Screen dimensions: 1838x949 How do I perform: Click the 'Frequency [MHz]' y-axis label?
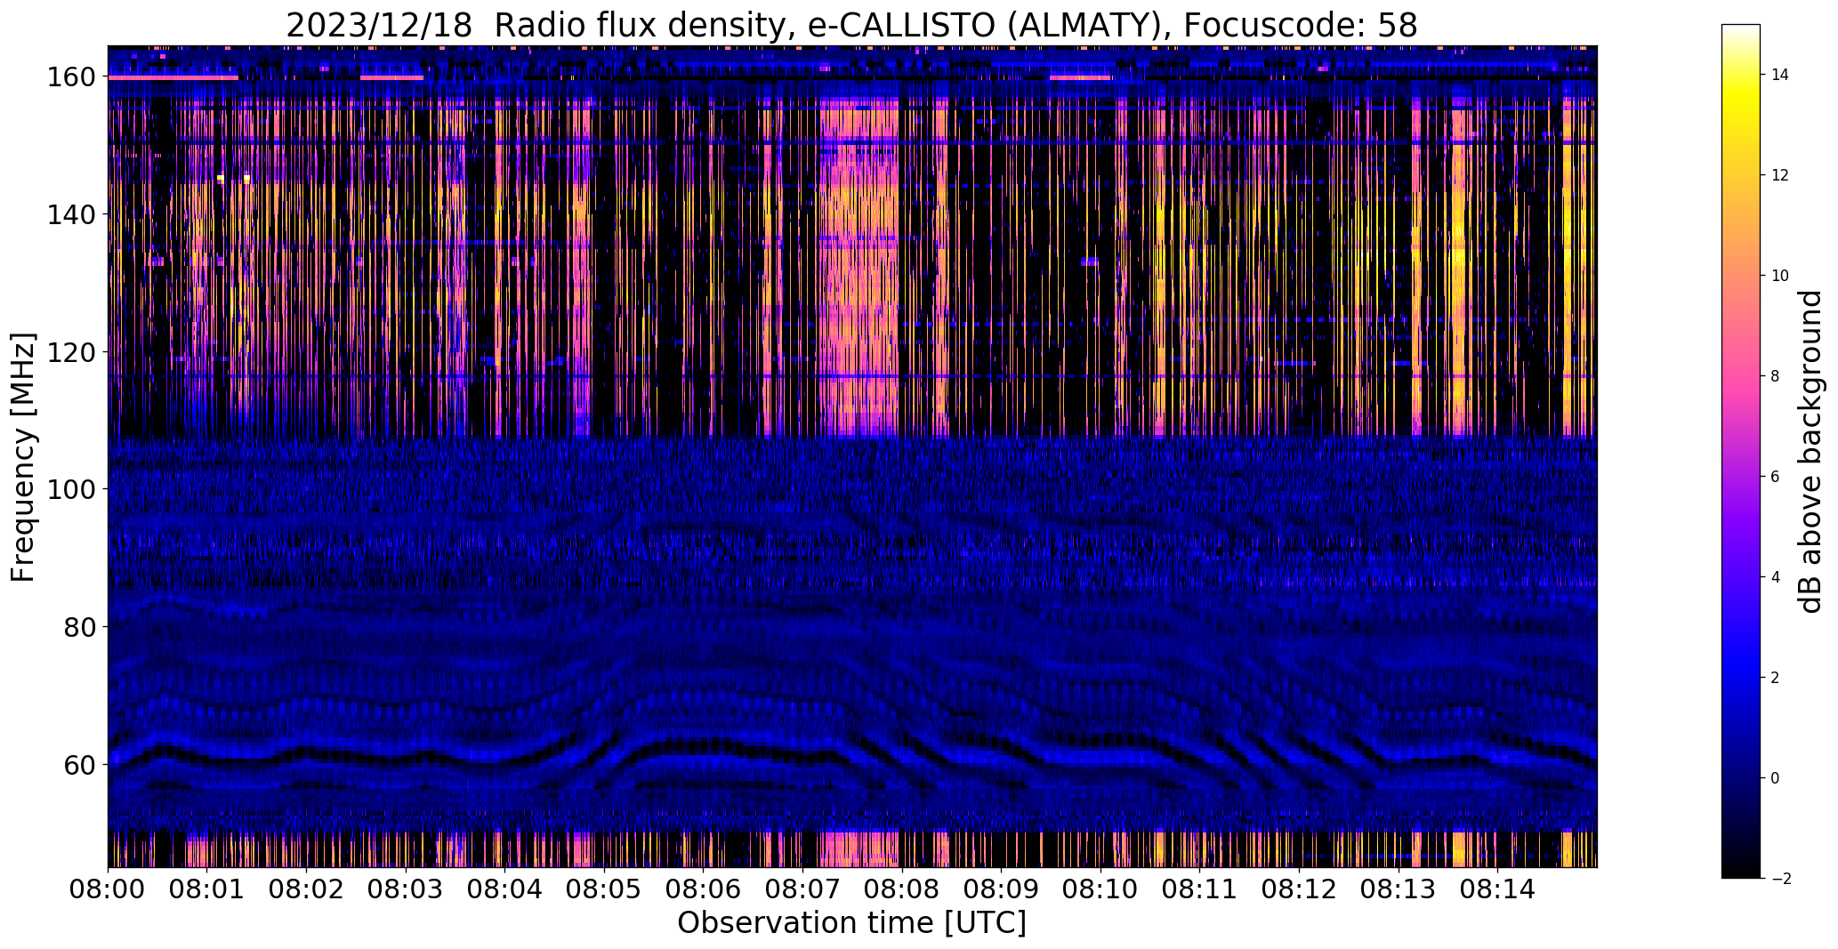click(23, 457)
